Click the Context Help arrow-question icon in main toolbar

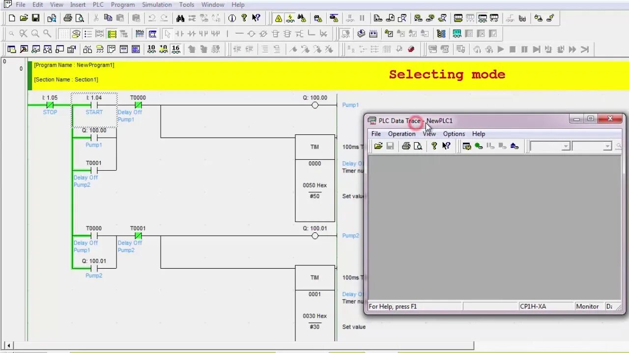[x=256, y=18]
